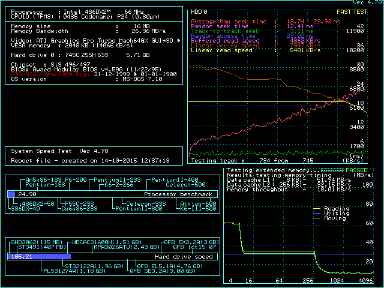Click the Memory Bandwidth 26.36 MB/s row
The width and height of the screenshot is (384, 288).
pos(88,31)
